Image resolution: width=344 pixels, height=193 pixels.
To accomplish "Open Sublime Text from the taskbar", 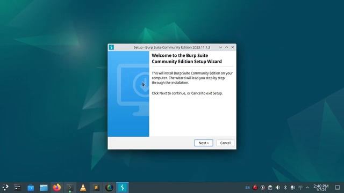I will coord(96,188).
